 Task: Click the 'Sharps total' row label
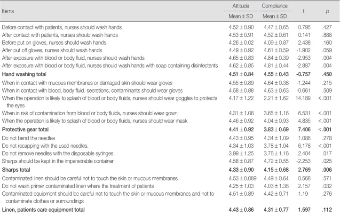point(16,170)
